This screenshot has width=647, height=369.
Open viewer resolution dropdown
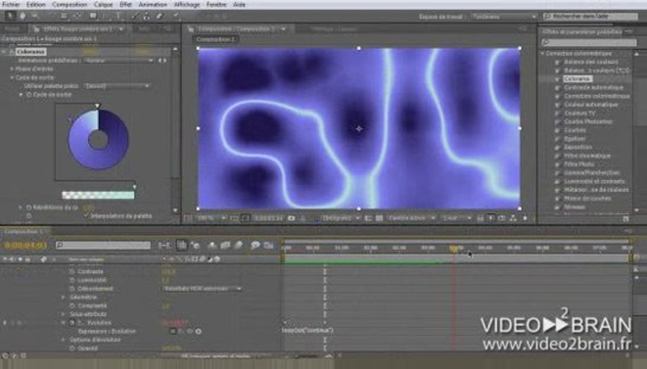[341, 218]
